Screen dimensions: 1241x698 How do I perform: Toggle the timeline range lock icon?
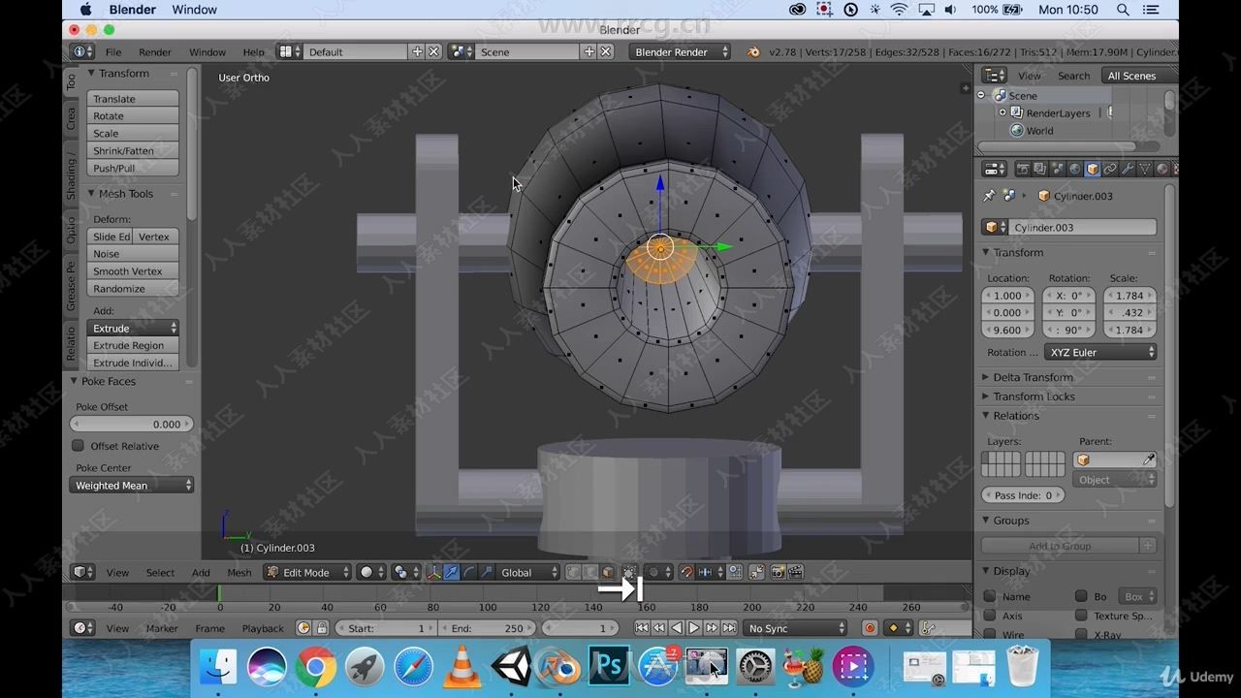[x=322, y=628]
